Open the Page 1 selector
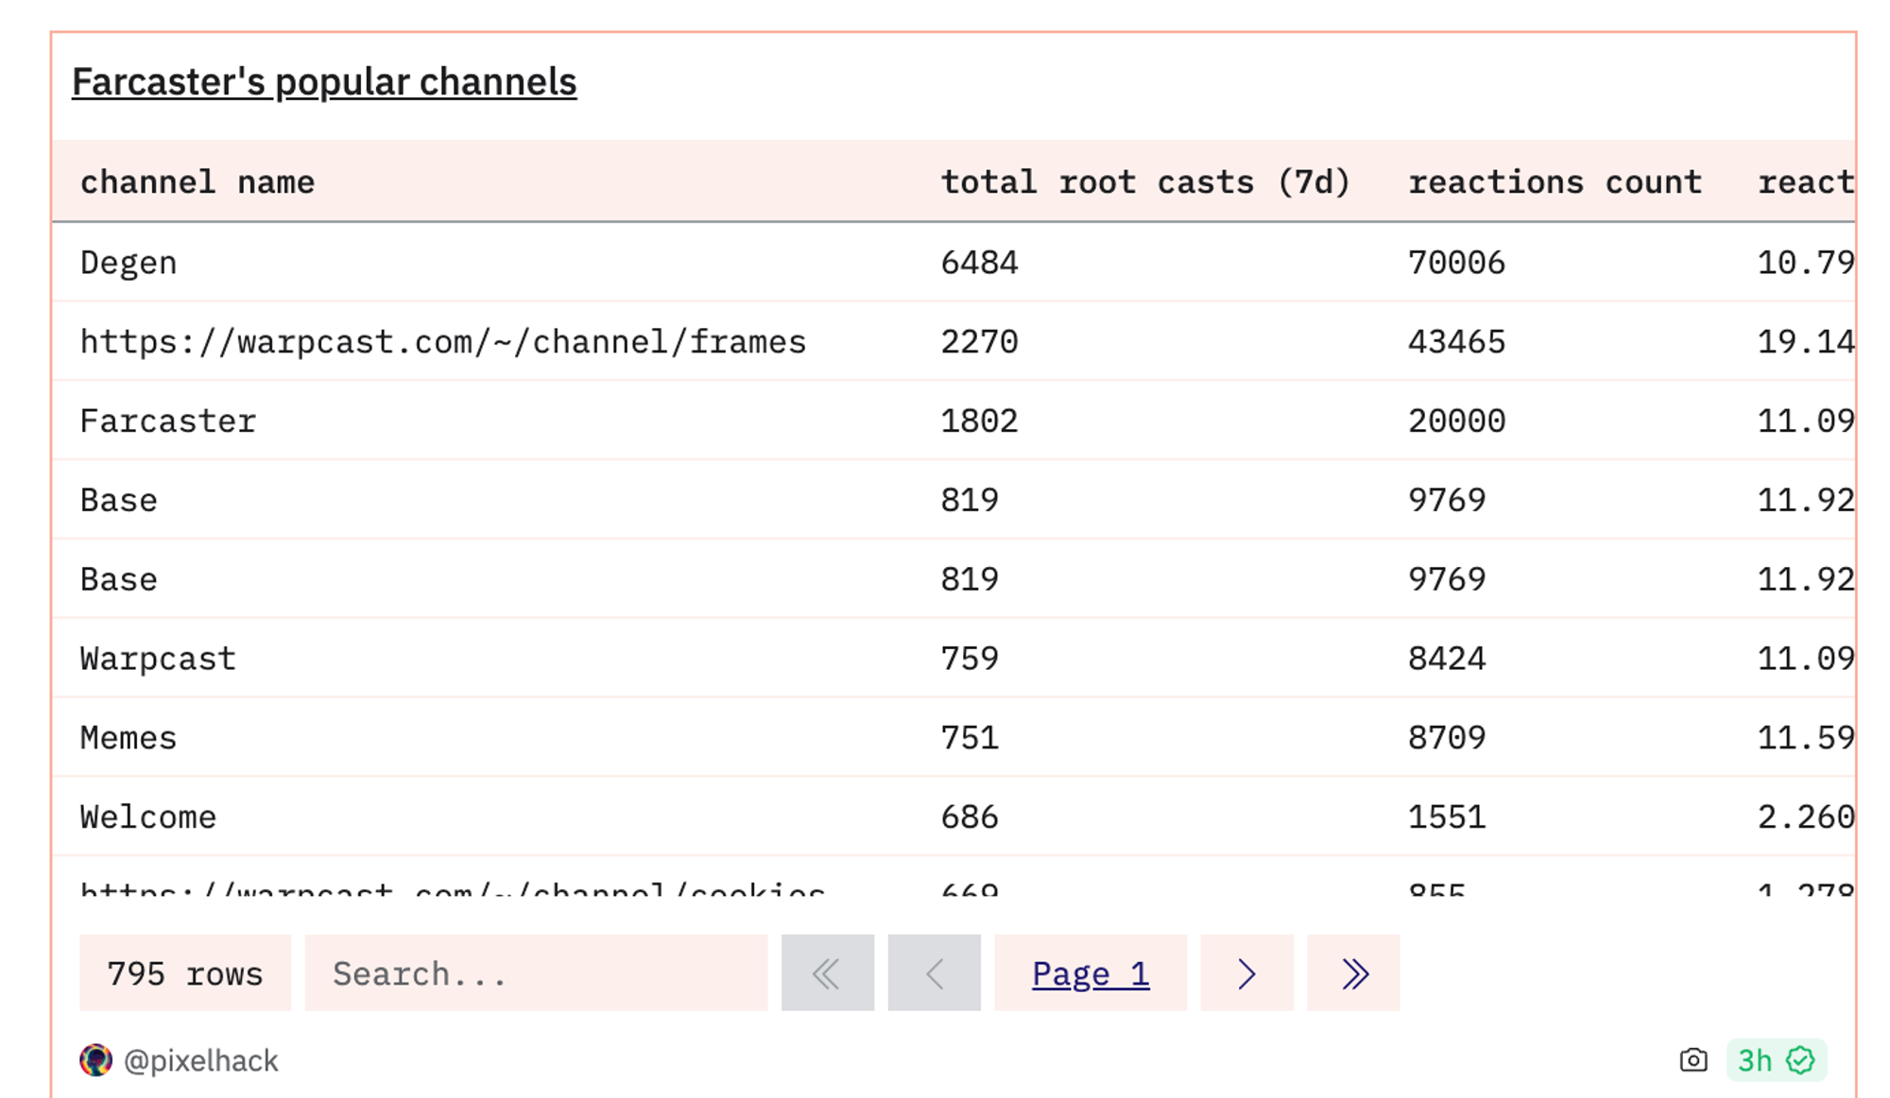Image resolution: width=1890 pixels, height=1098 pixels. coord(1091,973)
